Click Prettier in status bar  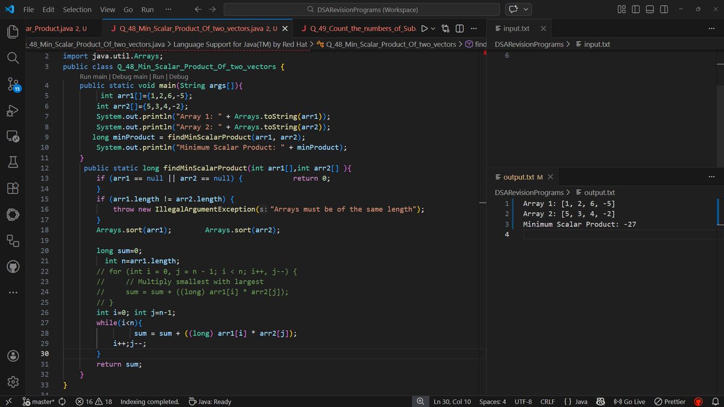click(x=670, y=402)
